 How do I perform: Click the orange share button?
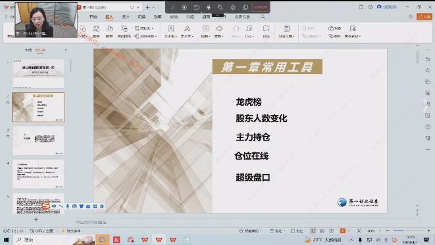424,17
